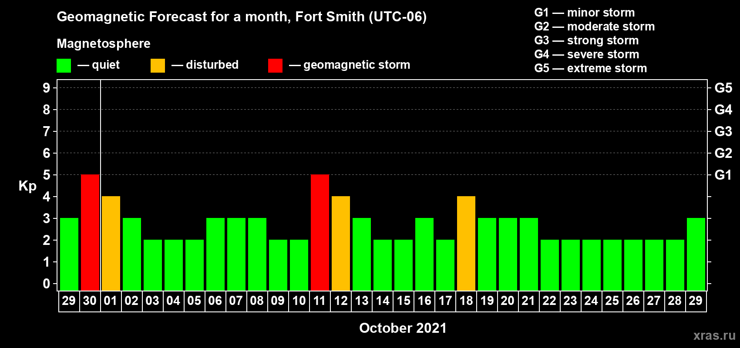Image resolution: width=740 pixels, height=348 pixels.
Task: Click the 'G1 — minor storm' legend line
Action: click(x=585, y=13)
